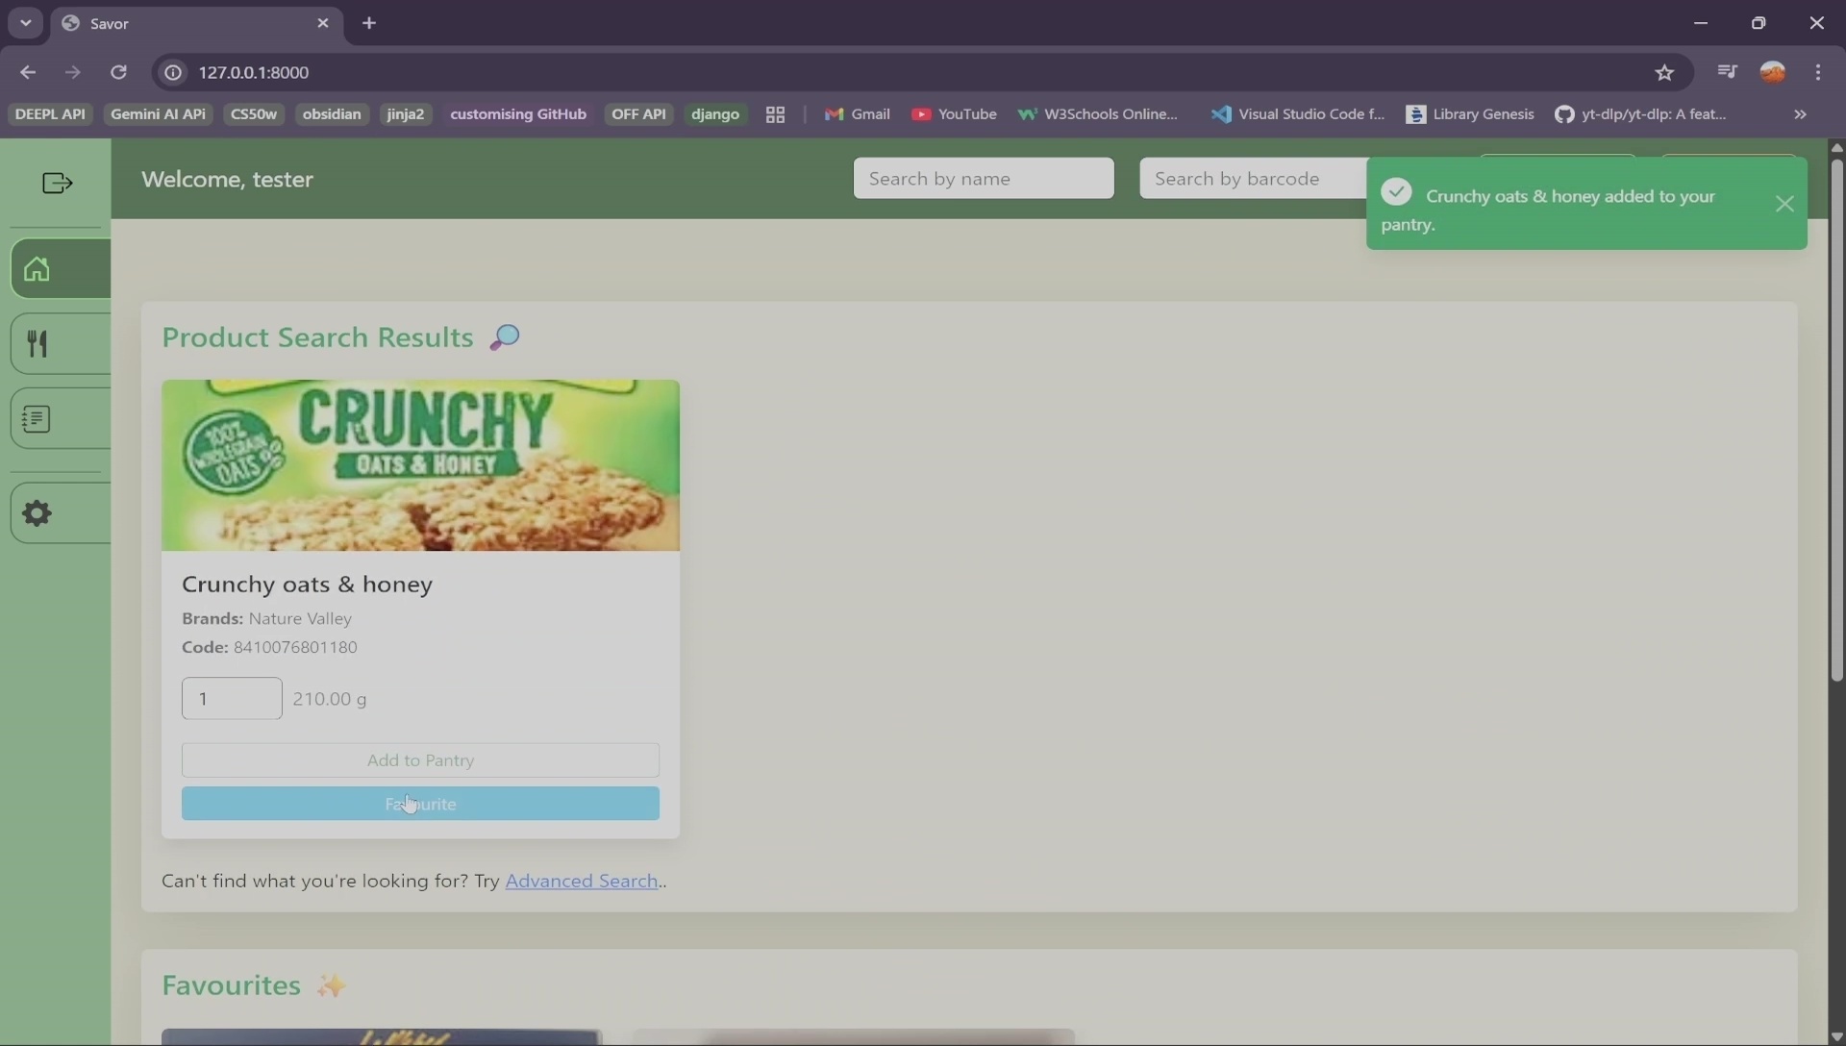View site information icon in address bar

(x=173, y=72)
